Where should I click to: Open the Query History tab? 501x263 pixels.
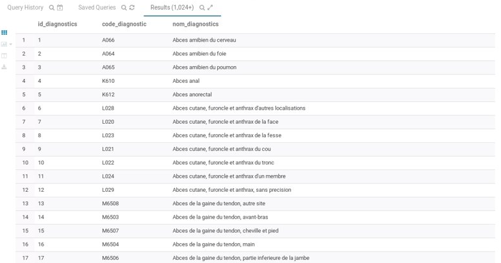(26, 8)
